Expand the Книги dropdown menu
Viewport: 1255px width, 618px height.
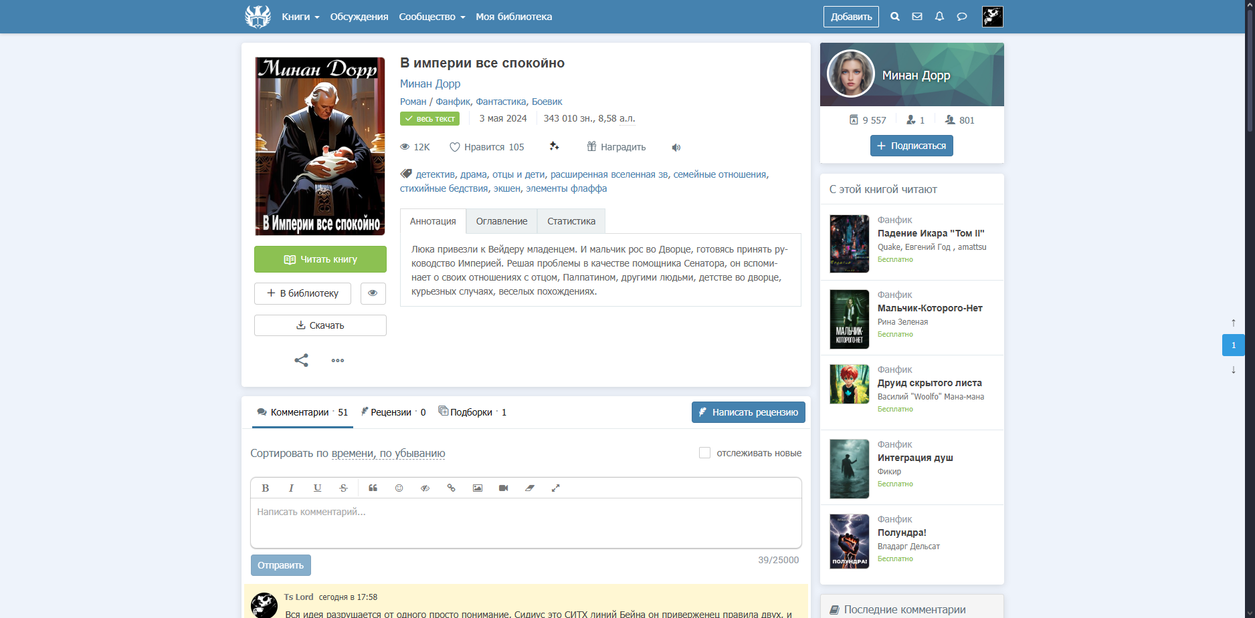(300, 17)
